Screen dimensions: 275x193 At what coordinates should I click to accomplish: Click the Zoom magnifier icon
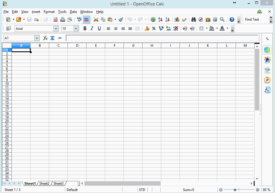[x=222, y=20]
